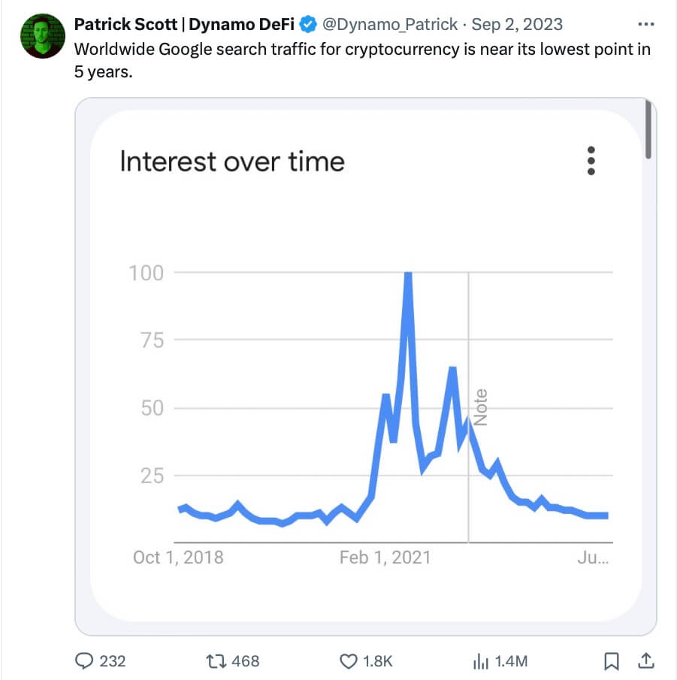Click the reply speech bubble icon
This screenshot has height=680, width=677.
click(84, 661)
